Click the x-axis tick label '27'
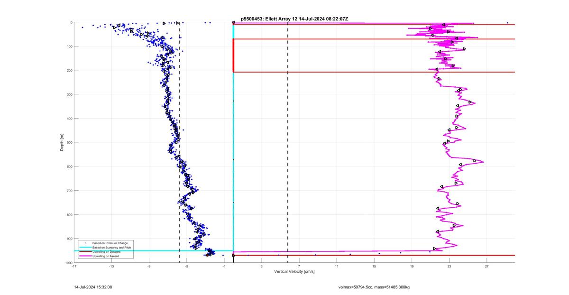This screenshot has width=569, height=295. click(486, 266)
